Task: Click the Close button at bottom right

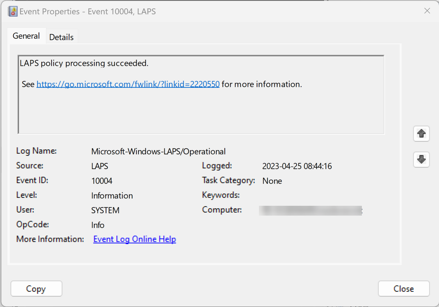Action: point(403,288)
